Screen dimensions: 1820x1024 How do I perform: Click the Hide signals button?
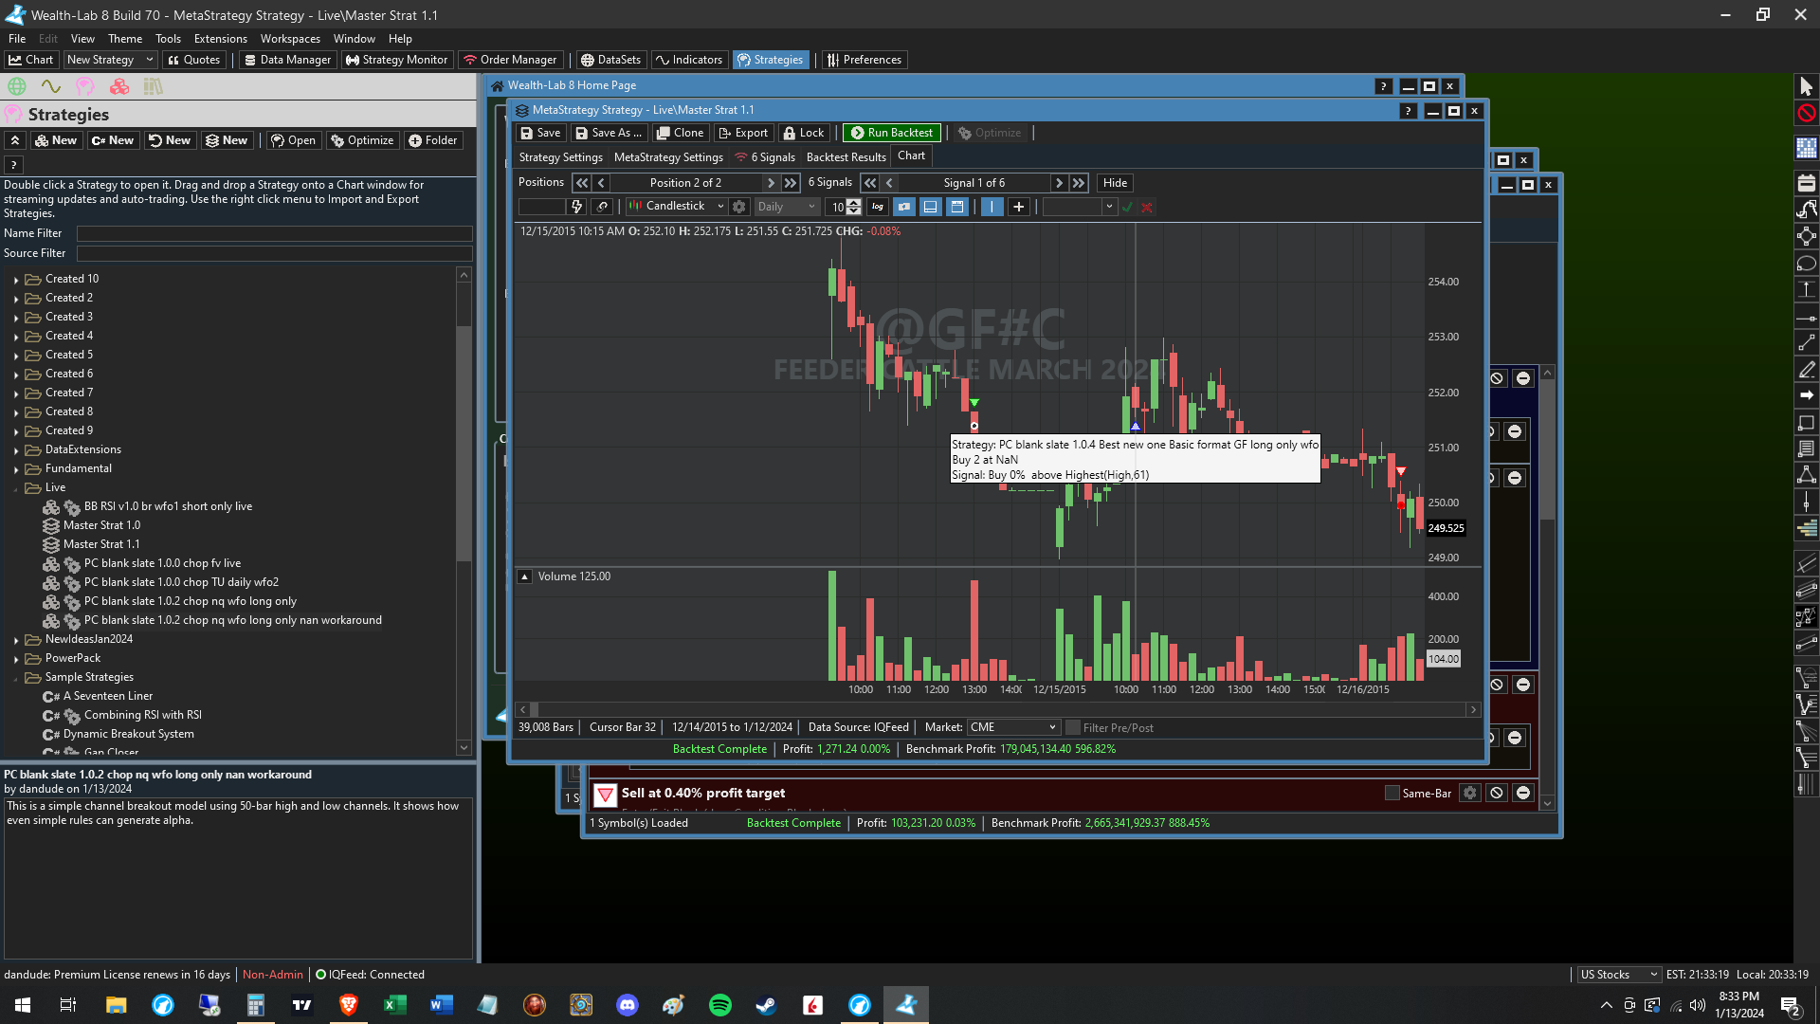coord(1115,183)
